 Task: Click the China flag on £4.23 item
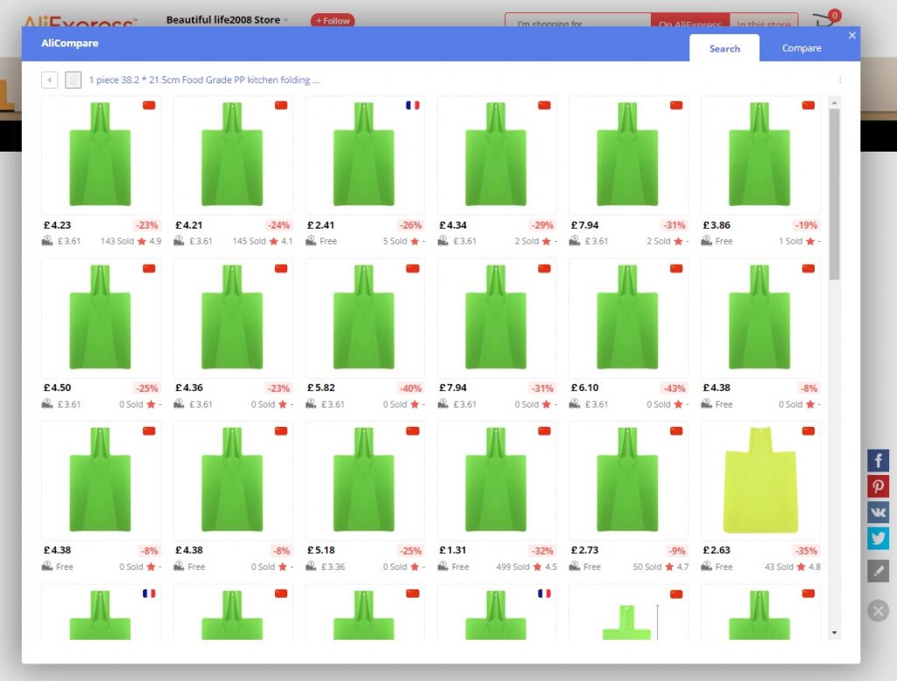coord(149,105)
